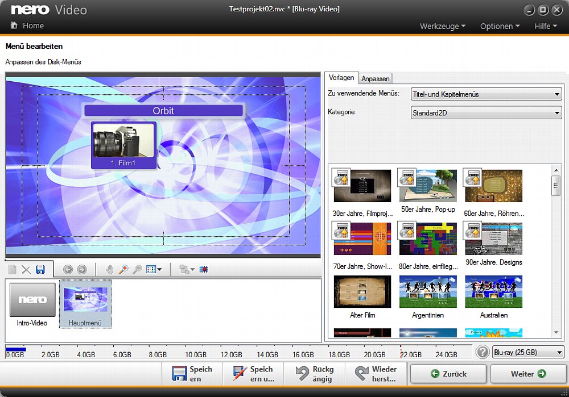Click the save menu floppy disk icon
This screenshot has width=569, height=397.
pyautogui.click(x=40, y=269)
